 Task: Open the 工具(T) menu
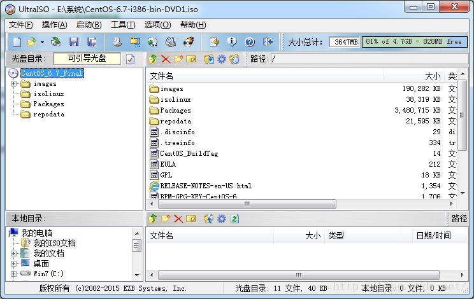click(123, 25)
